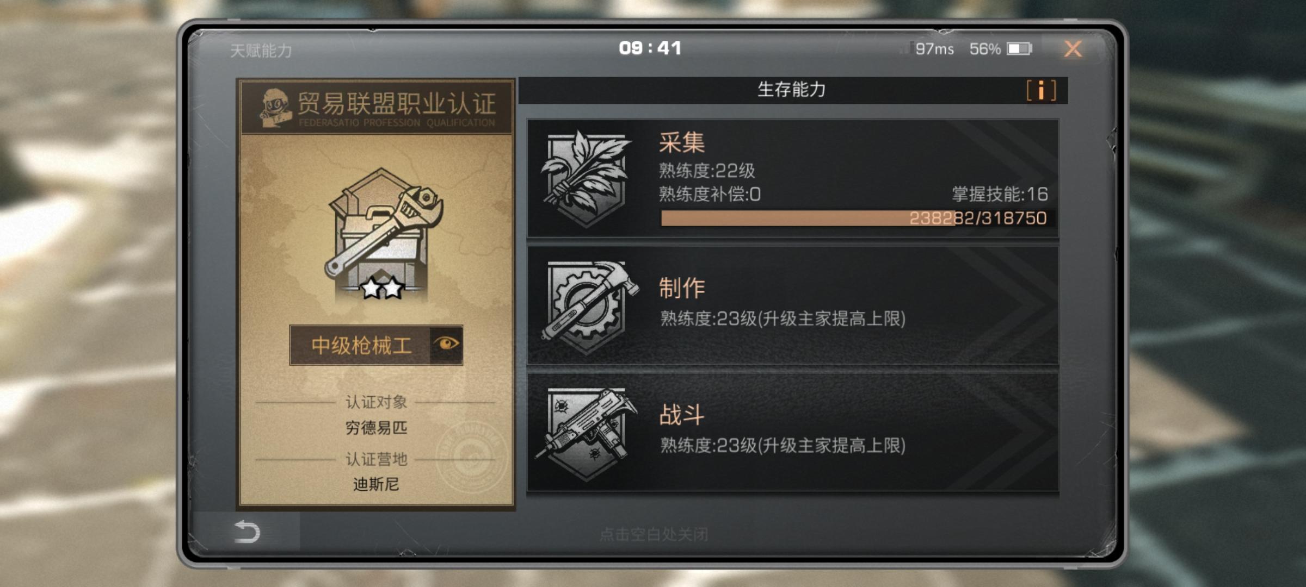Click the 天赋能力 title label

click(x=261, y=51)
